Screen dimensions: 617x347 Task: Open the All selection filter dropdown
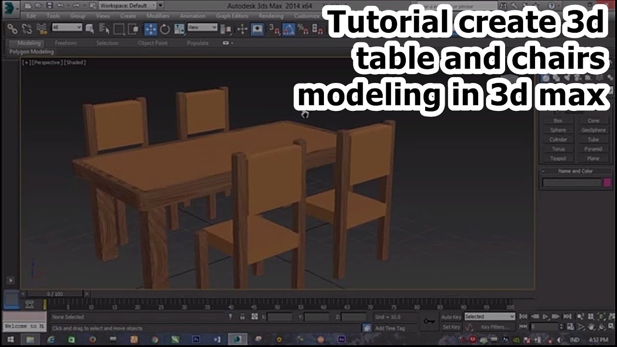click(x=67, y=27)
